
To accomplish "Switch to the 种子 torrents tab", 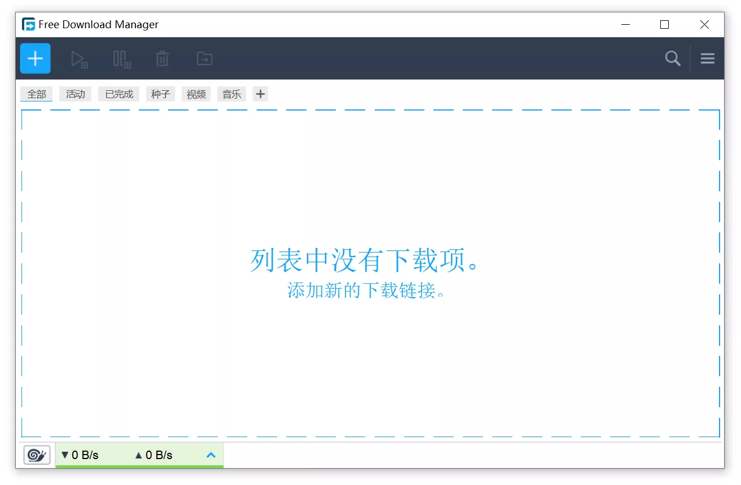I will coord(160,94).
